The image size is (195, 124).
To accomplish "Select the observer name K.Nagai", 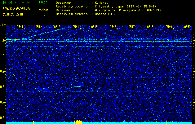I will [101, 2].
